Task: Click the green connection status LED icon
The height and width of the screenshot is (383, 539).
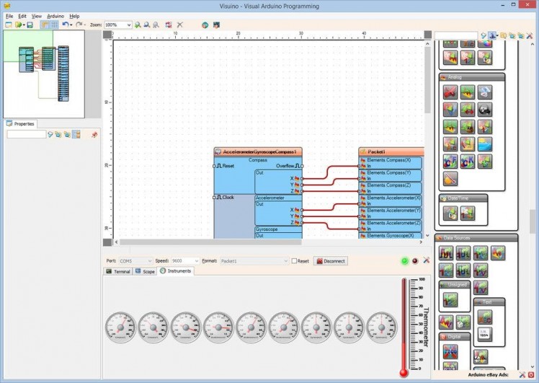Action: (x=404, y=260)
